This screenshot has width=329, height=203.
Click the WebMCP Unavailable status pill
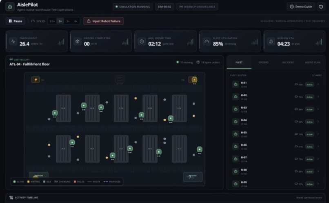pyautogui.click(x=197, y=7)
